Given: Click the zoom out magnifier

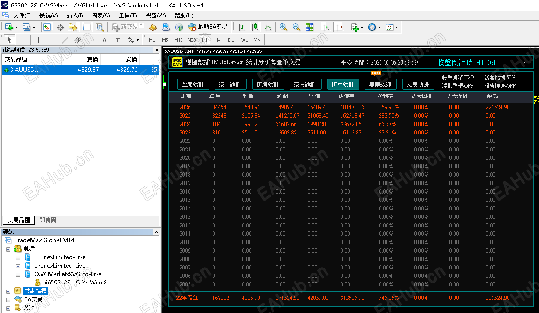Looking at the screenshot, I should point(296,27).
